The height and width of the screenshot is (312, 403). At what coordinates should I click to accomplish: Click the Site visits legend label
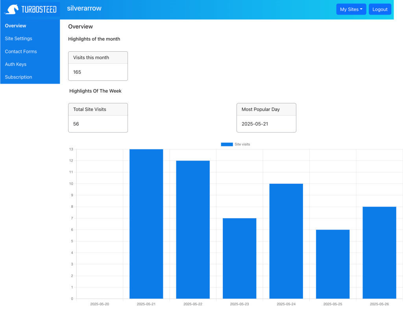click(x=242, y=144)
